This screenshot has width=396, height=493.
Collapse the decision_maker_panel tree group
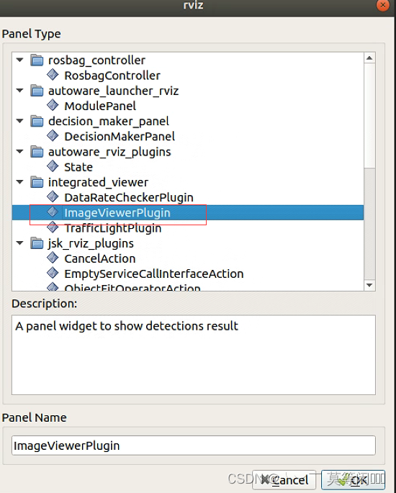tap(20, 121)
